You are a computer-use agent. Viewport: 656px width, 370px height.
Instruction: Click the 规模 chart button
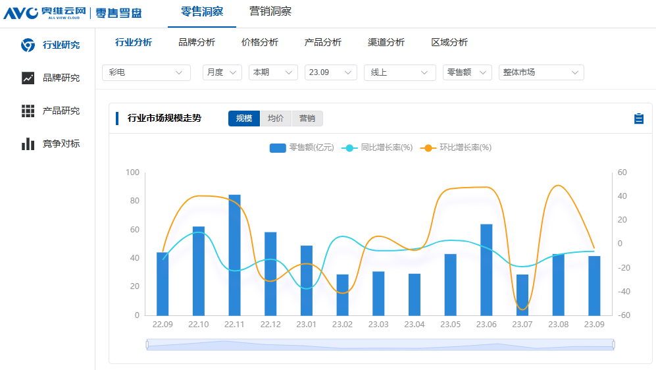pyautogui.click(x=244, y=119)
